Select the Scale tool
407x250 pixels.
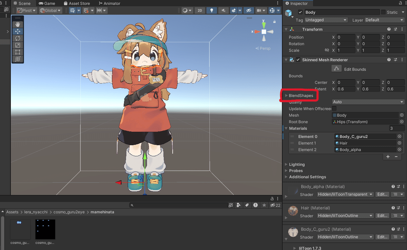click(18, 45)
